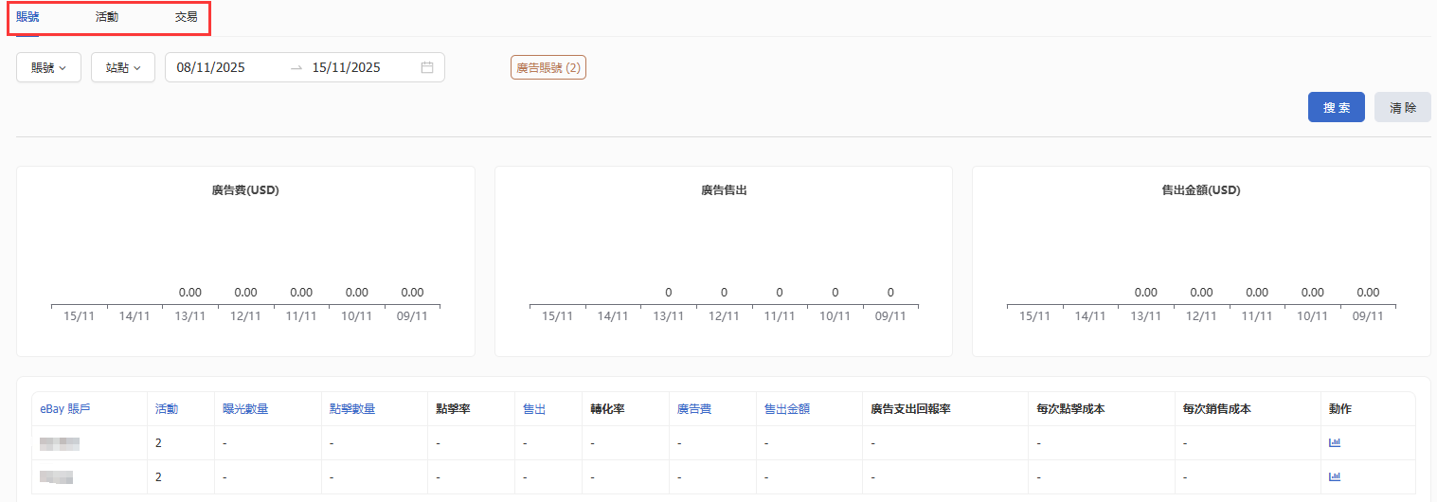Sort table by 活動 column header
Image resolution: width=1437 pixels, height=502 pixels.
coord(167,409)
